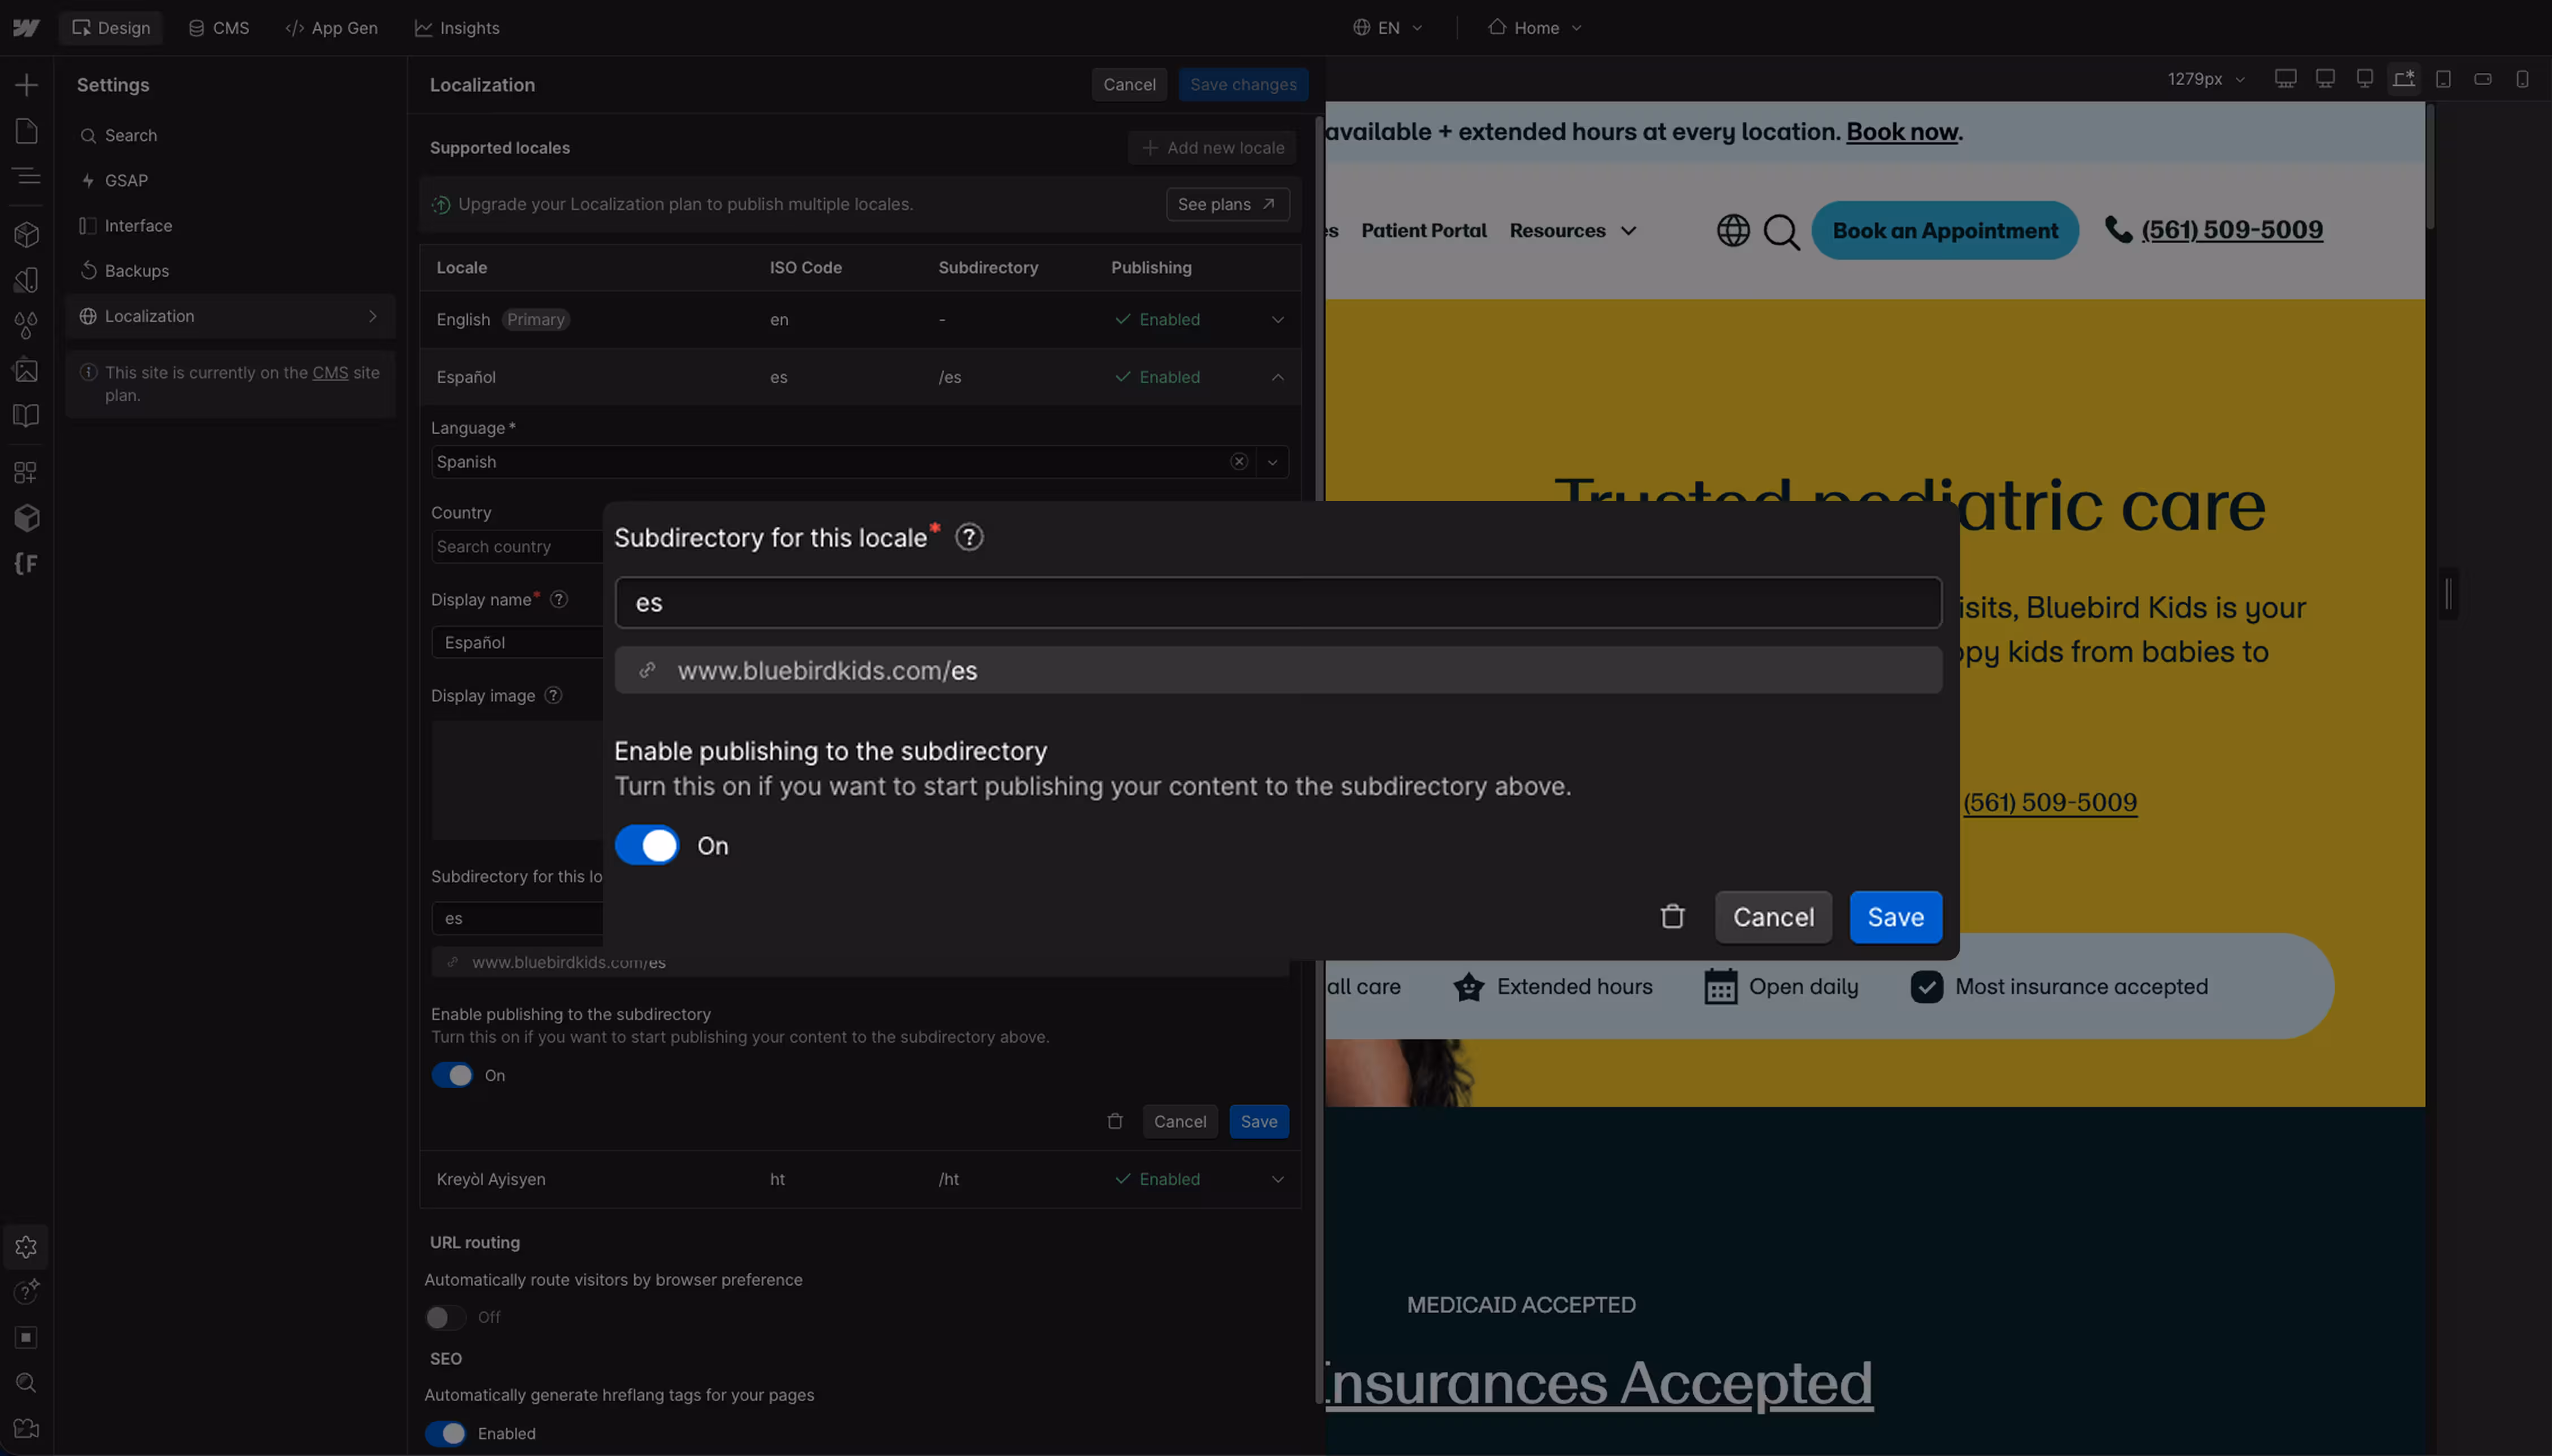Disable automatic hreflang tag generation
Viewport: 2552px width, 1456px height.
[445, 1433]
